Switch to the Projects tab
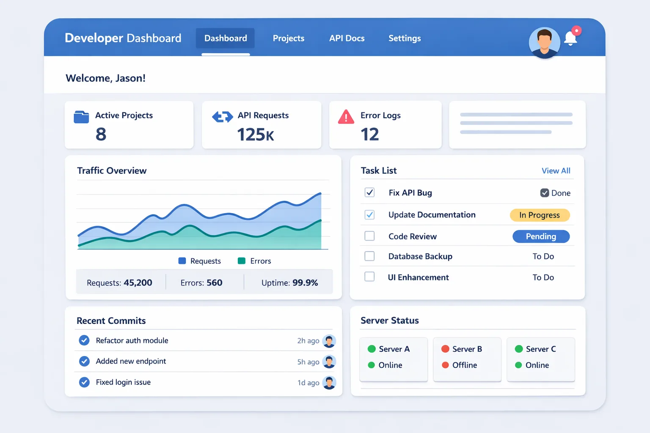Viewport: 650px width, 433px height. tap(288, 38)
